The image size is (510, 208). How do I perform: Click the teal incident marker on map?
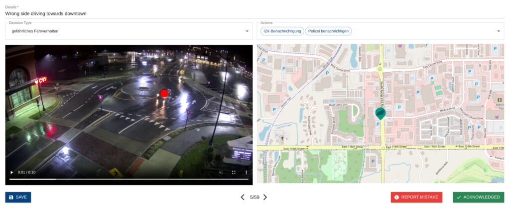click(380, 113)
